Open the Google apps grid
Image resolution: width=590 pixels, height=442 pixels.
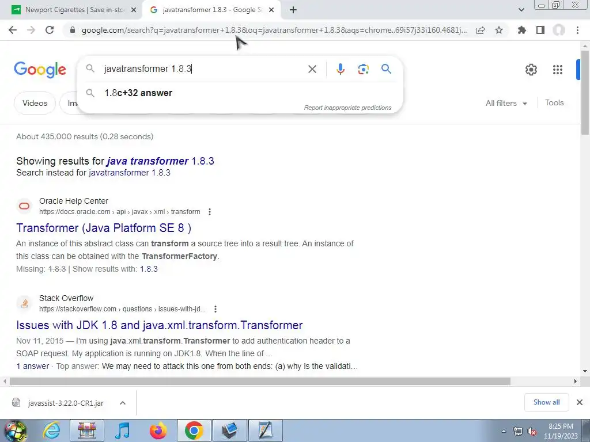558,70
